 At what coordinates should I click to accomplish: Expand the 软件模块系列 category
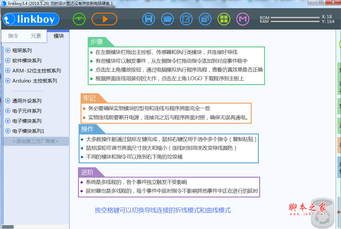[8, 60]
